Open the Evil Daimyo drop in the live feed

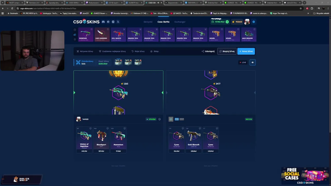point(118,34)
